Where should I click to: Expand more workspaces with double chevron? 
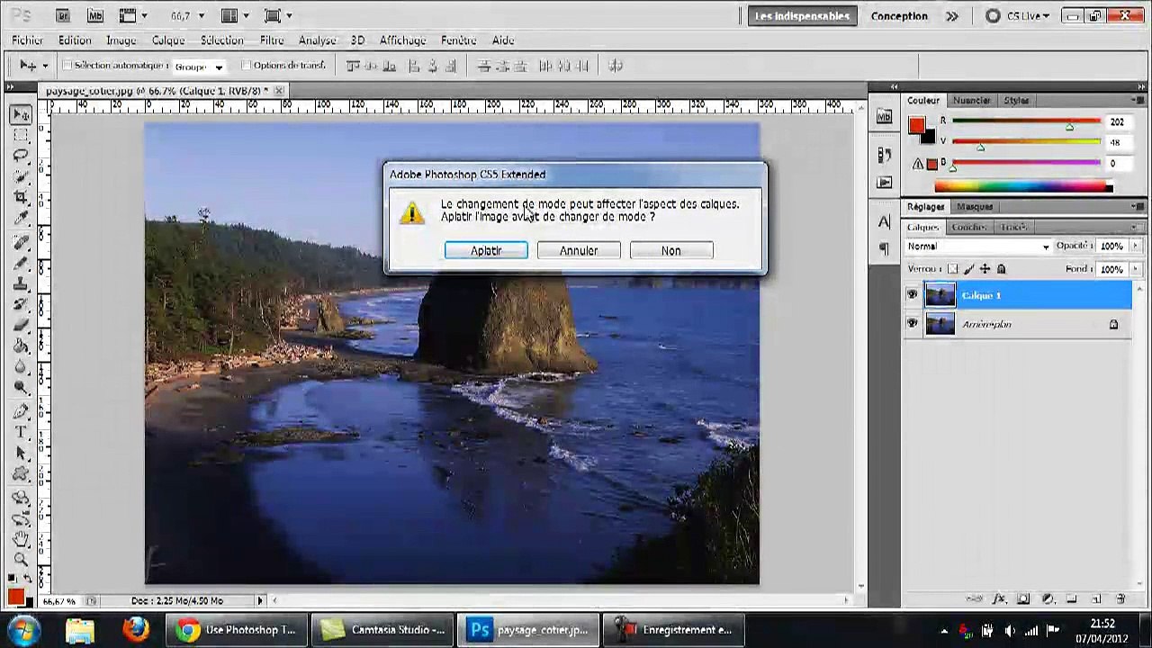click(x=952, y=16)
